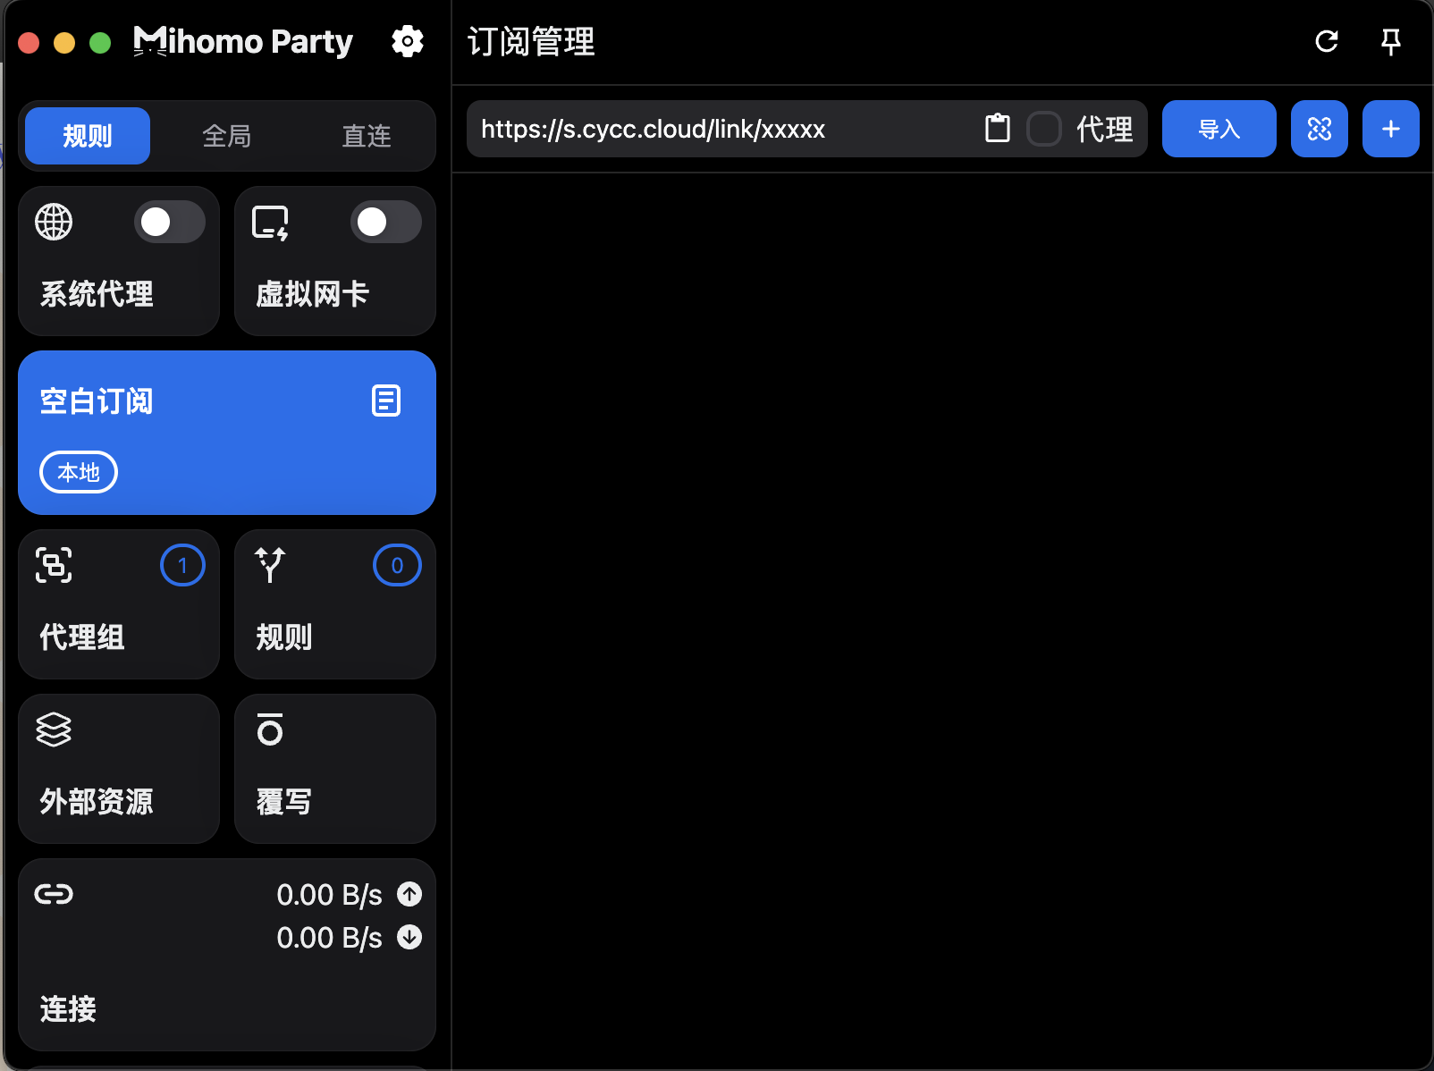Open settings via the gear icon
Screen dimensions: 1434x1071
(x=407, y=41)
